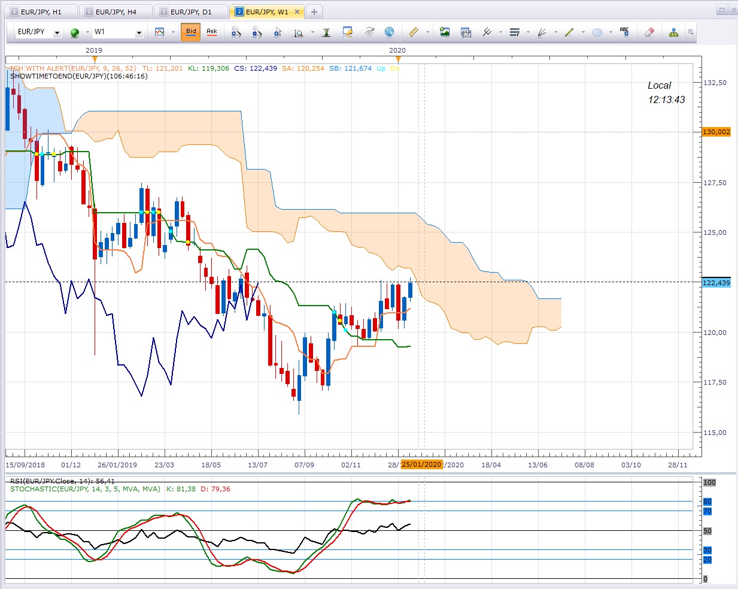Expand the connection ball dropdown arrow
The image size is (738, 589).
point(87,32)
